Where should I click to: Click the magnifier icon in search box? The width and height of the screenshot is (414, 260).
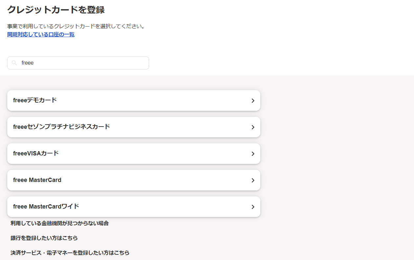14,63
